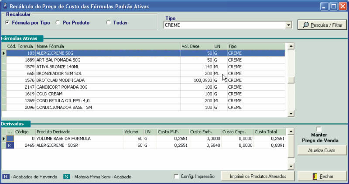The image size is (349, 184).
Task: Click the magnifier icon on Pesquisa / Filtrar
Action: pyautogui.click(x=306, y=25)
